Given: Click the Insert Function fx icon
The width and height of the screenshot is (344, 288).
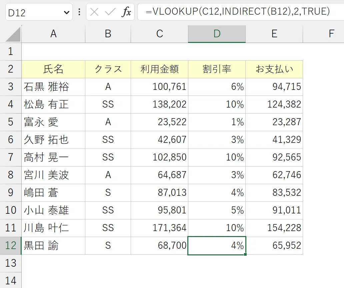Looking at the screenshot, I should [x=126, y=12].
